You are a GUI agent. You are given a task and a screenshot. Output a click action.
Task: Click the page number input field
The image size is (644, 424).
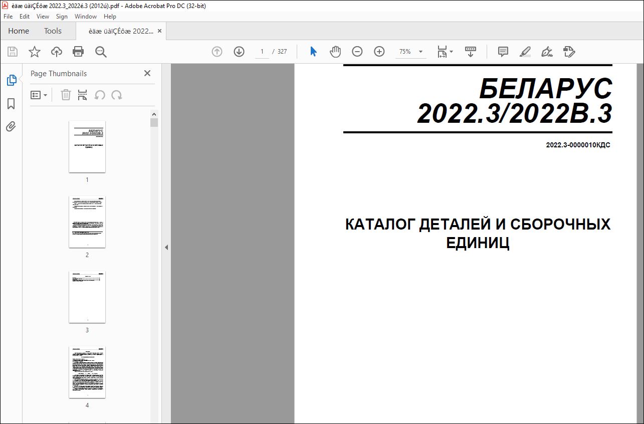[262, 52]
